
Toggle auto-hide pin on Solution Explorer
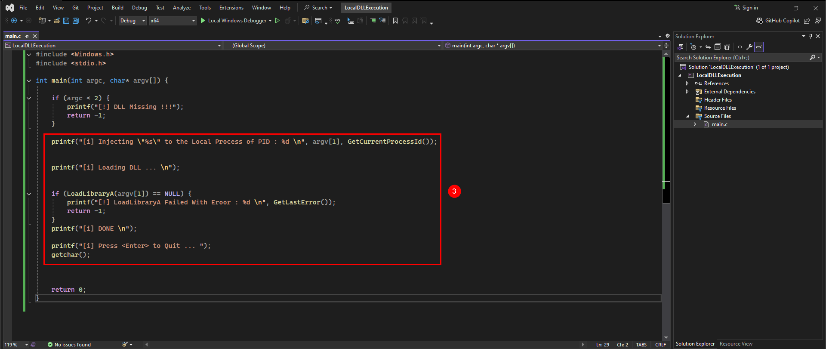811,36
